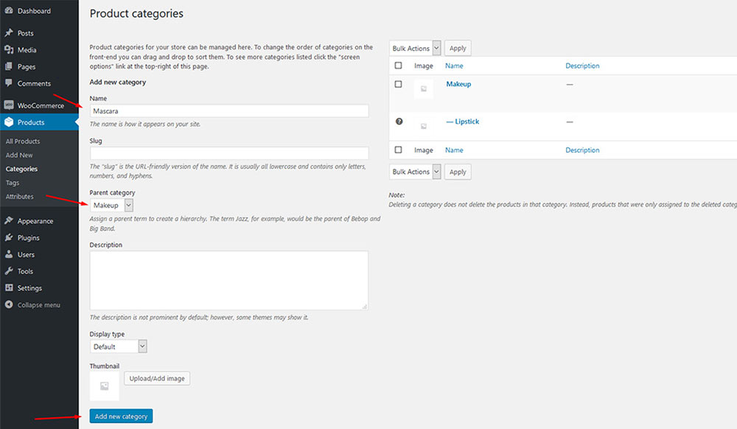Click the Posts pushpin icon
The height and width of the screenshot is (429, 737).
click(8, 33)
